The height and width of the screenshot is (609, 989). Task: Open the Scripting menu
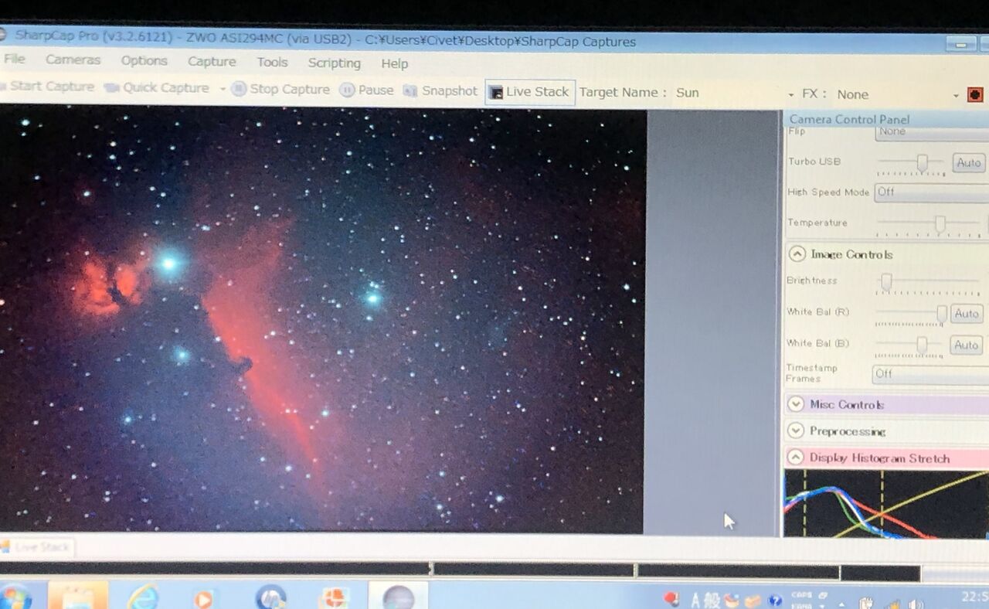coord(334,63)
